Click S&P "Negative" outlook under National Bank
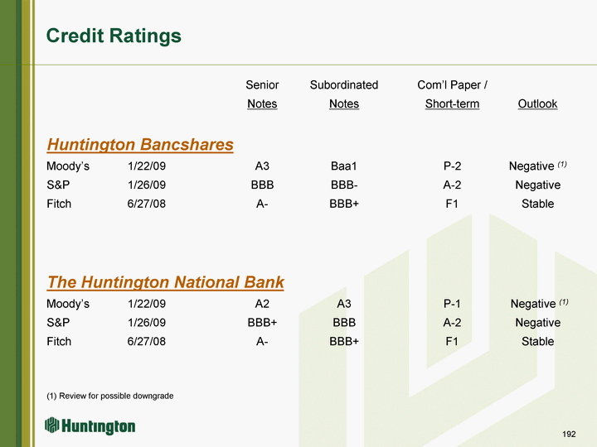This screenshot has width=597, height=447. click(x=537, y=322)
